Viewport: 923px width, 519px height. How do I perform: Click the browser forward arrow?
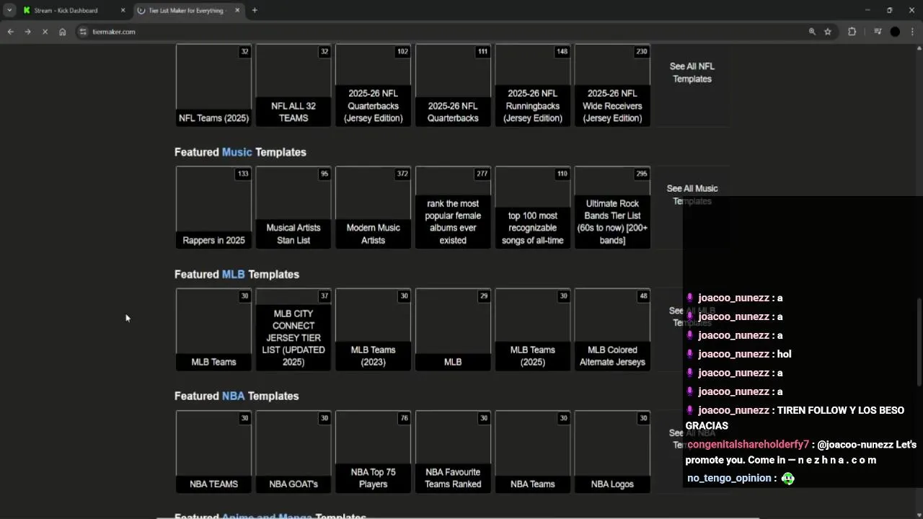pyautogui.click(x=27, y=32)
